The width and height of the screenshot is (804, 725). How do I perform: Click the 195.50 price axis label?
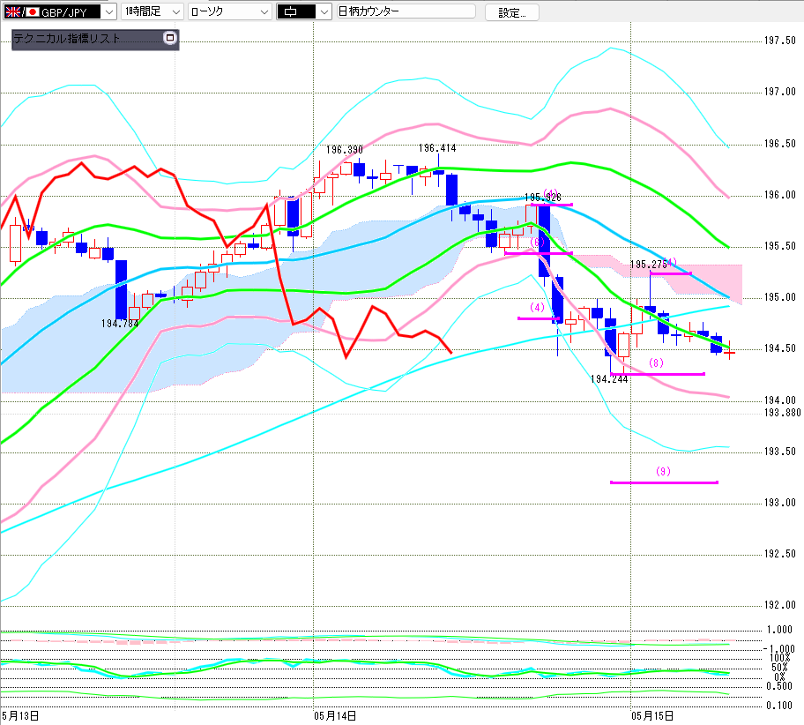(780, 246)
